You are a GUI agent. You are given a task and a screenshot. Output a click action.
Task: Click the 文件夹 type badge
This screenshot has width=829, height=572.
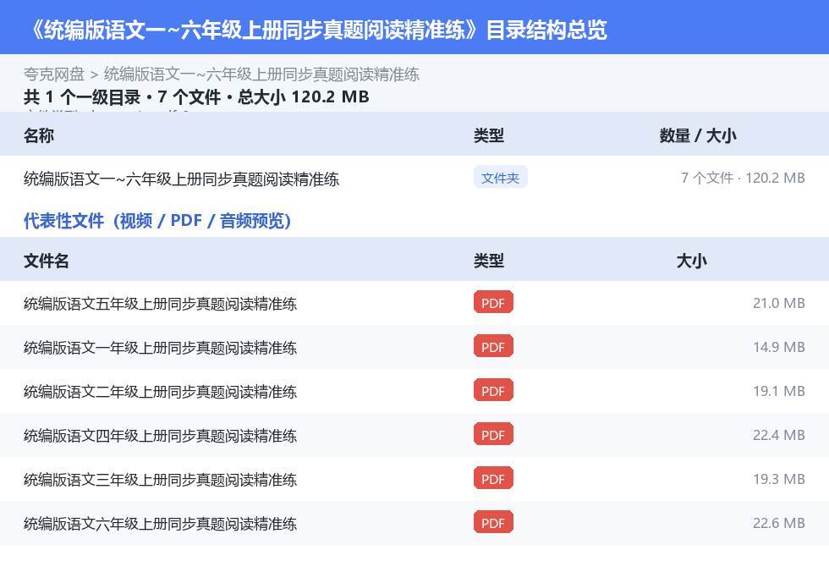coord(500,178)
